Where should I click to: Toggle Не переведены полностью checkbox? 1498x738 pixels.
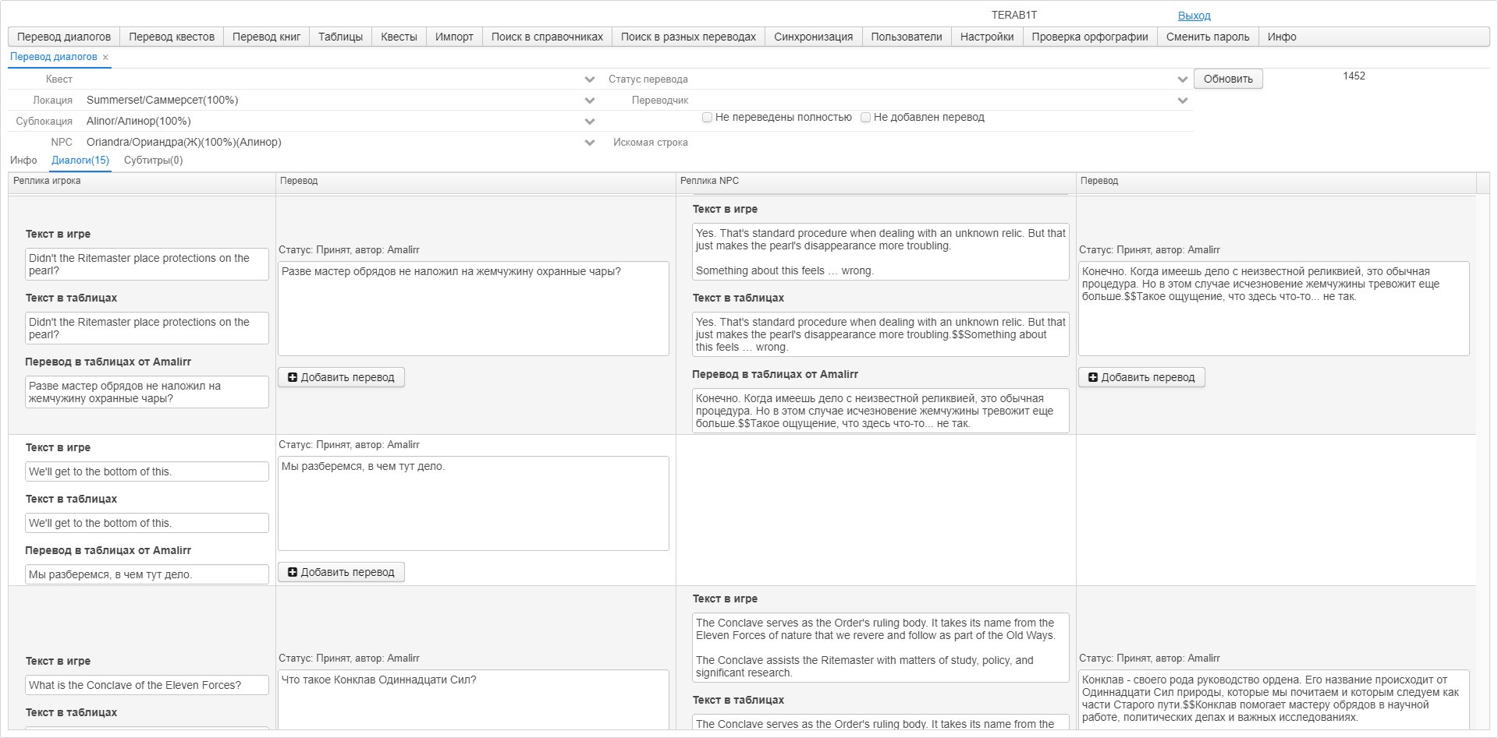click(x=707, y=118)
